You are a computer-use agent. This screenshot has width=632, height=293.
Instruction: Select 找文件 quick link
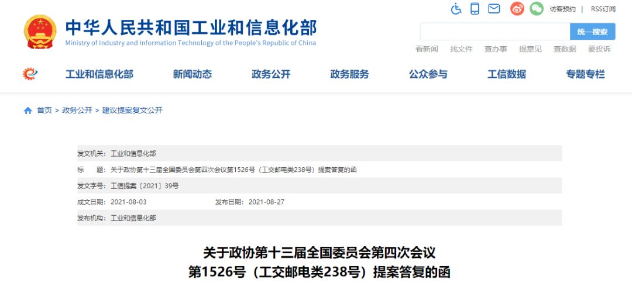pos(461,49)
